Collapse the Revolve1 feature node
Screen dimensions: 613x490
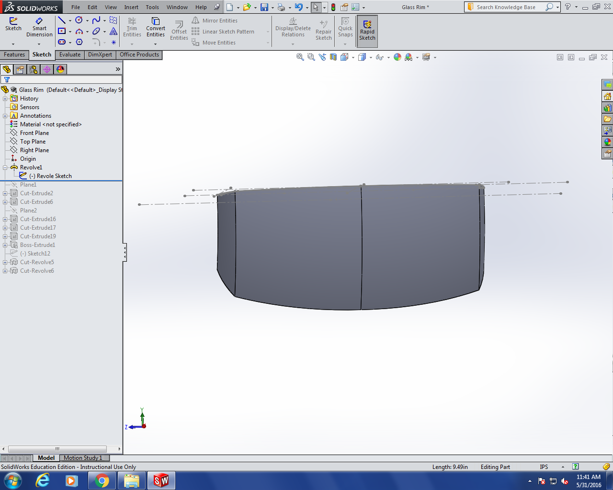pyautogui.click(x=5, y=167)
